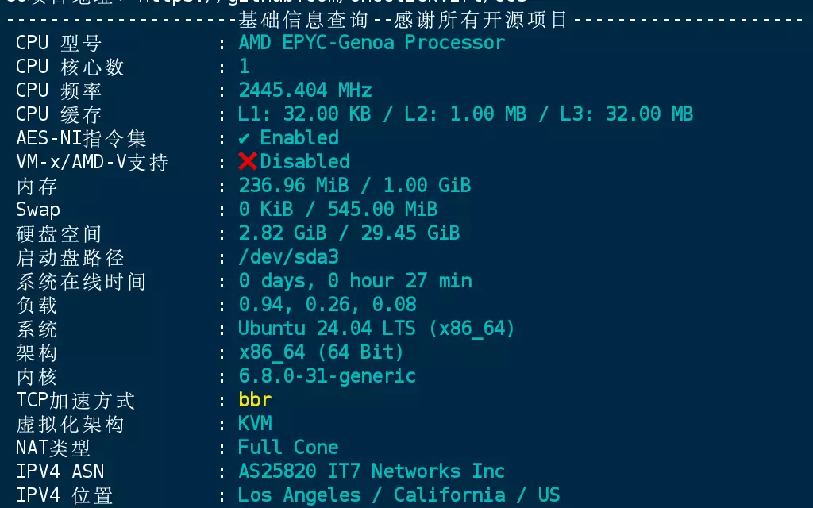The image size is (813, 508).
Task: Click the Swap label
Action: [37, 210]
